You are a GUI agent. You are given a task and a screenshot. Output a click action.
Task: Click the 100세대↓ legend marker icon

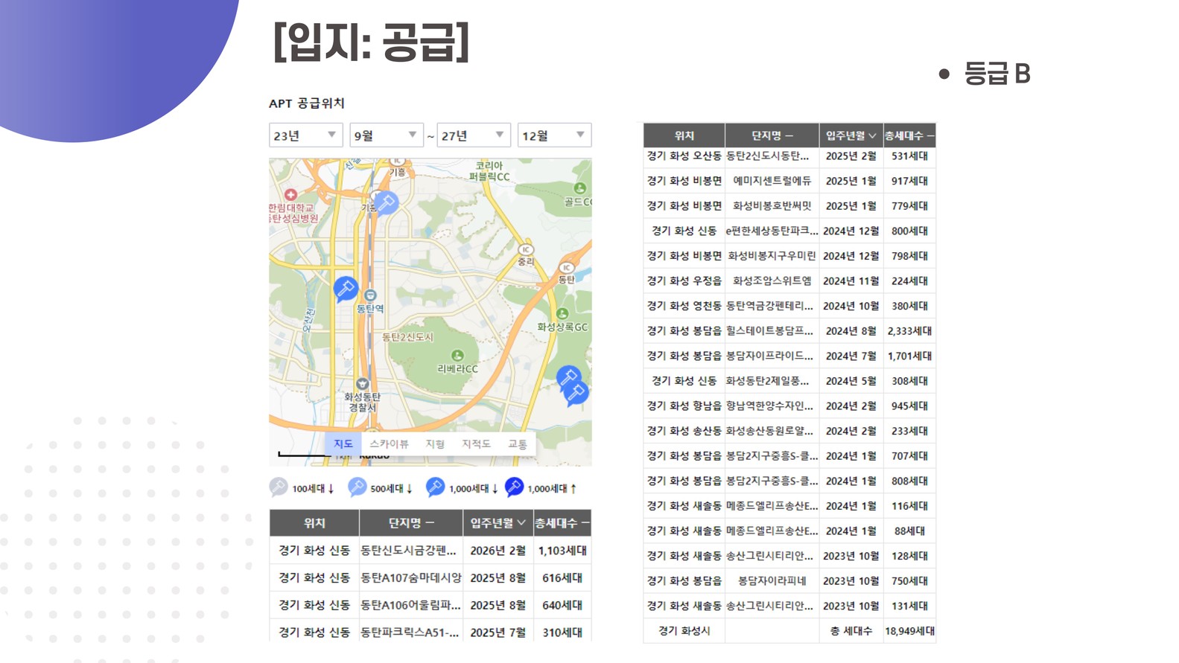coord(279,487)
